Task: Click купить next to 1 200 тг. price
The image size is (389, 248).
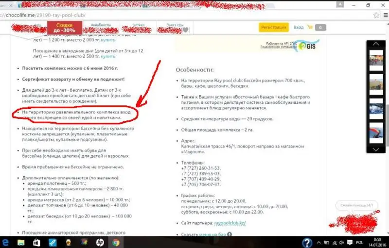Action: coord(108,40)
